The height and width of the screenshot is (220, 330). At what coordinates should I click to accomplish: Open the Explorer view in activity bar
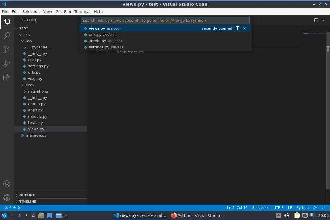(x=7, y=22)
